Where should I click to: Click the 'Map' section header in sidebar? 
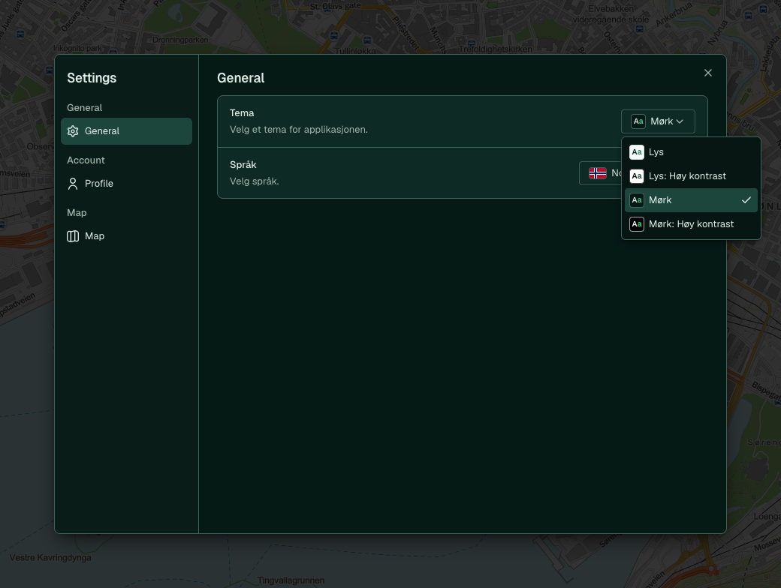pos(77,213)
